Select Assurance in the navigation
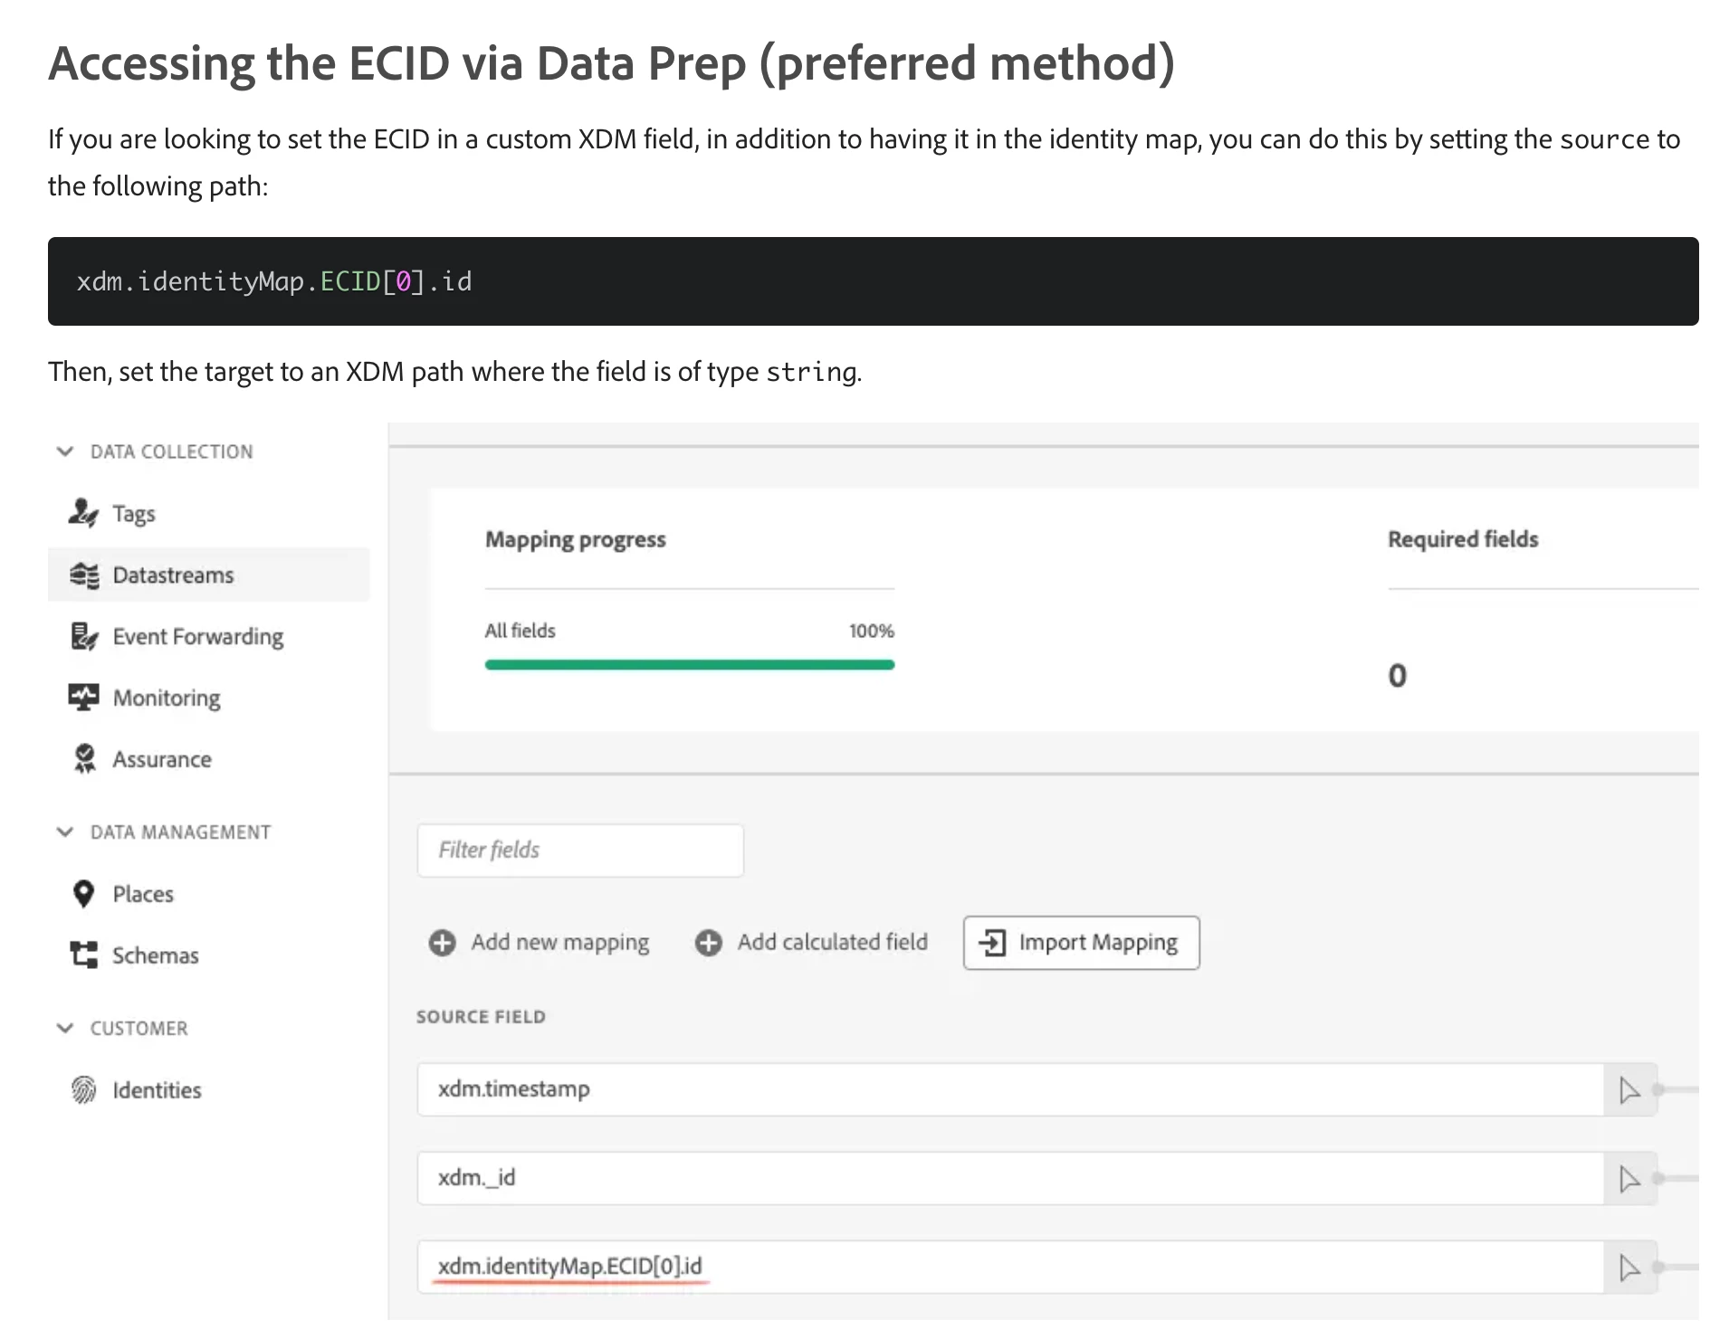Screen dimensions: 1729x1339 tap(162, 759)
